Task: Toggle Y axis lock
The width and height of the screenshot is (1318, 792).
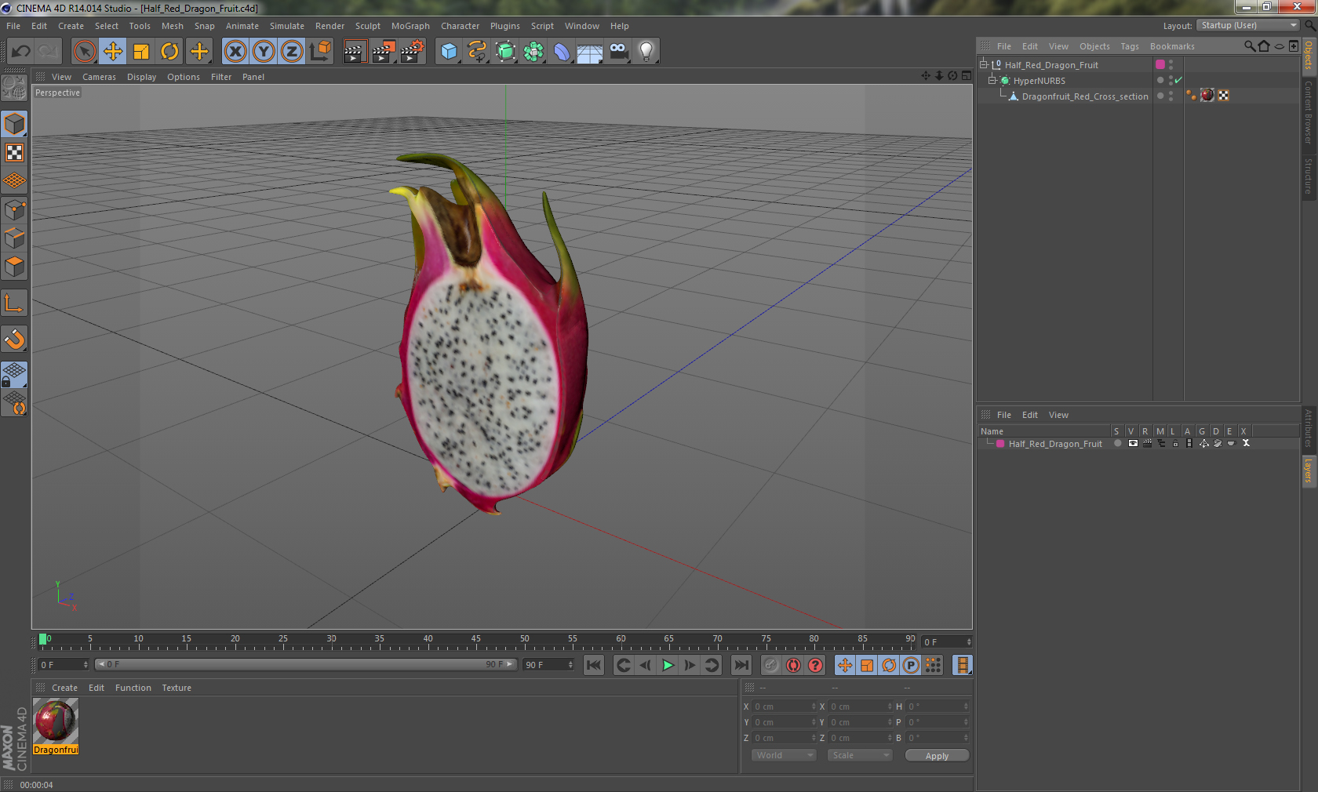Action: (x=264, y=52)
